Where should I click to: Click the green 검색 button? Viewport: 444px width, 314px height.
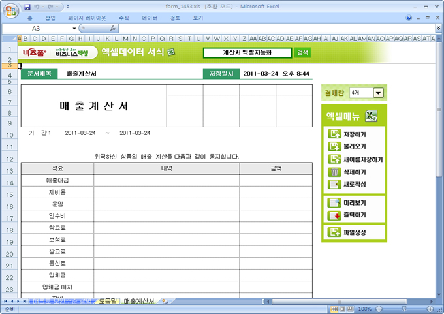pyautogui.click(x=303, y=53)
